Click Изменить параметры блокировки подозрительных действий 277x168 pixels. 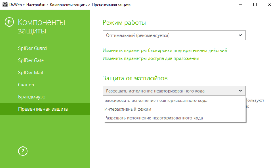165,50
